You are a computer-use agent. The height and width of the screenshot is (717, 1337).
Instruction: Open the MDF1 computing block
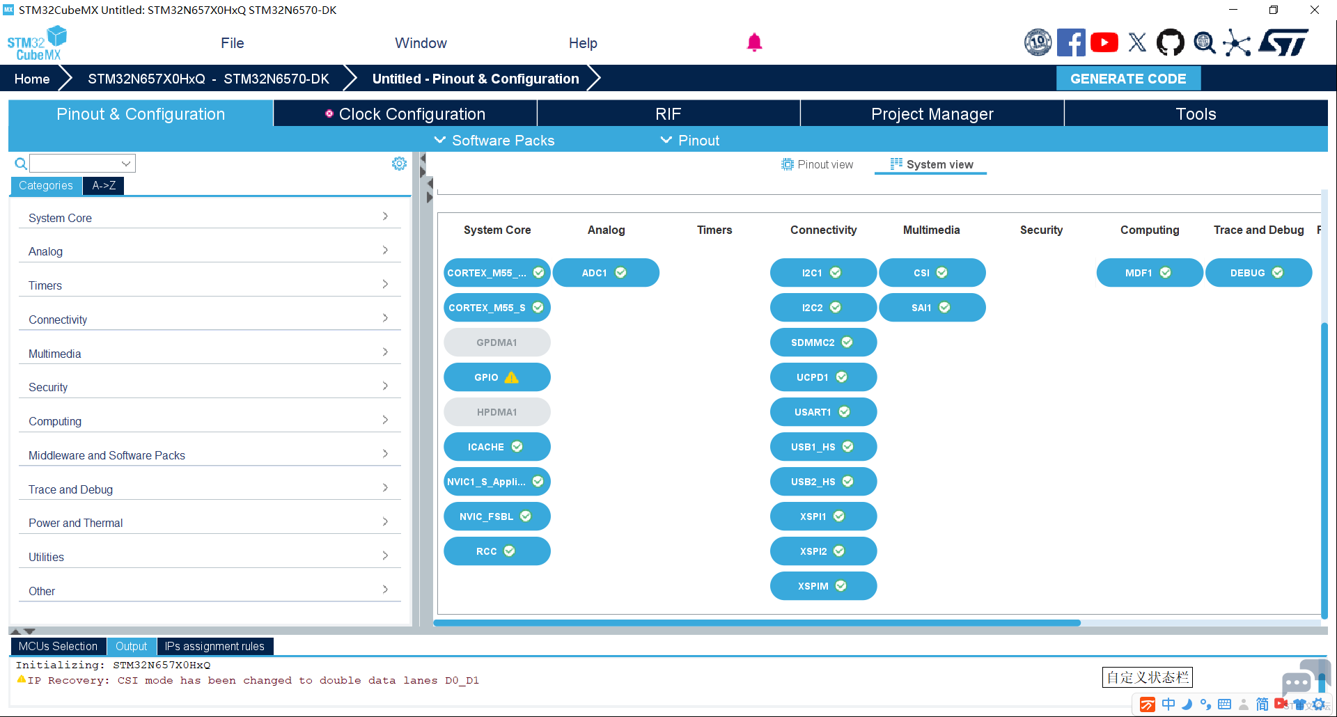point(1150,273)
